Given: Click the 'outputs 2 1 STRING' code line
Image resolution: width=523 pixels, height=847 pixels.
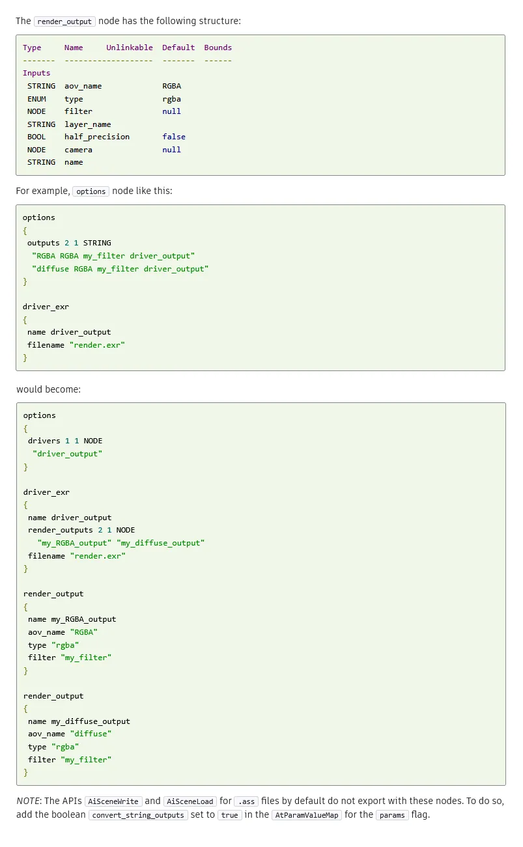Looking at the screenshot, I should point(69,243).
